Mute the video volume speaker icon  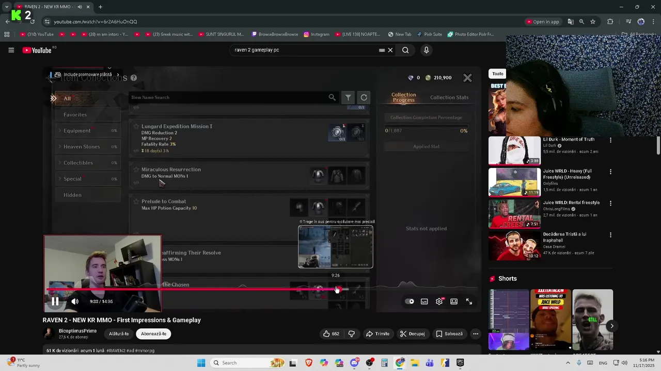pyautogui.click(x=75, y=301)
